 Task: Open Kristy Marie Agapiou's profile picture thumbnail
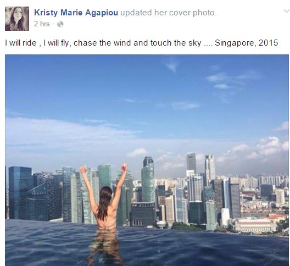pyautogui.click(x=17, y=19)
